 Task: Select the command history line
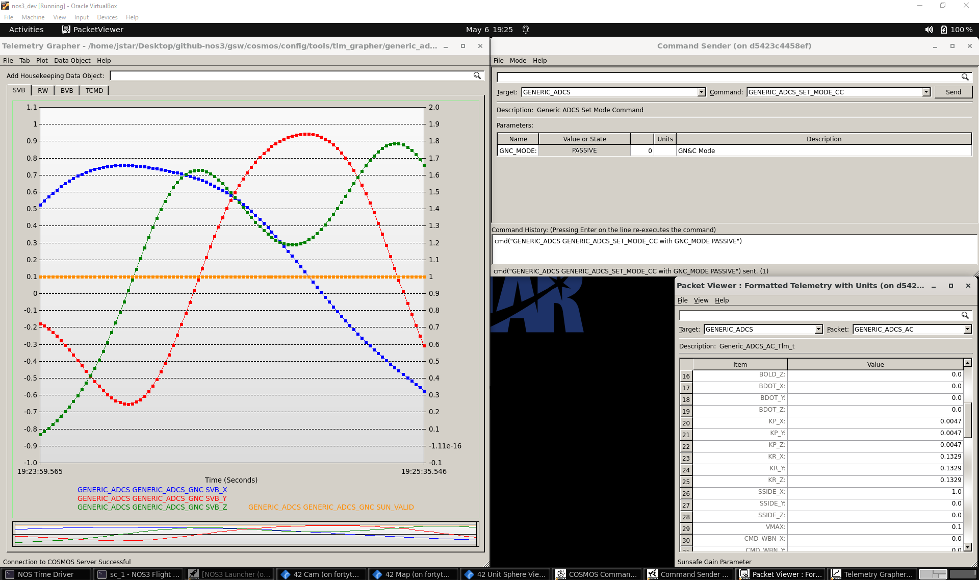tap(618, 241)
